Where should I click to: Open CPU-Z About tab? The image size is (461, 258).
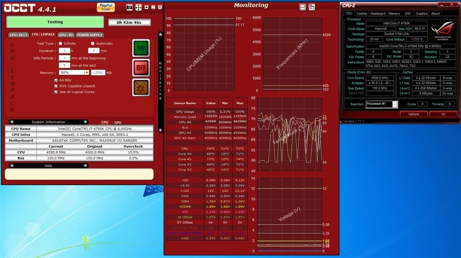tap(435, 14)
